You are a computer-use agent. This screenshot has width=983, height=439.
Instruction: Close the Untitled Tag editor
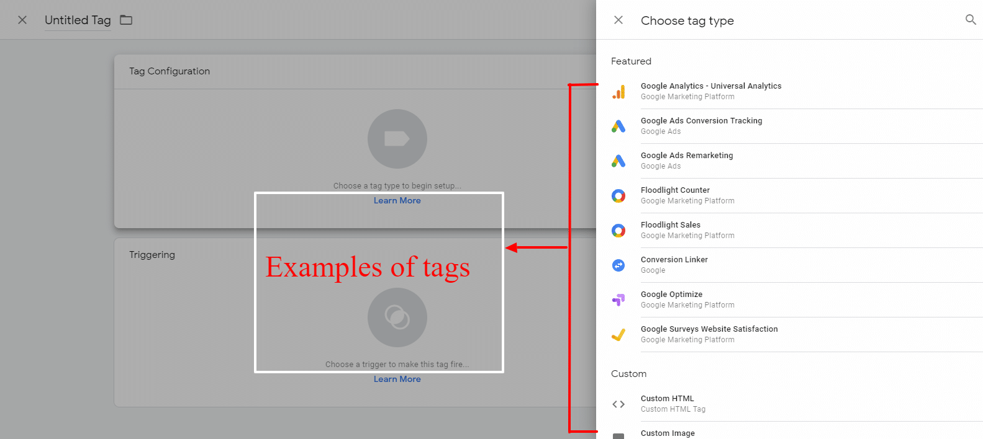tap(22, 20)
